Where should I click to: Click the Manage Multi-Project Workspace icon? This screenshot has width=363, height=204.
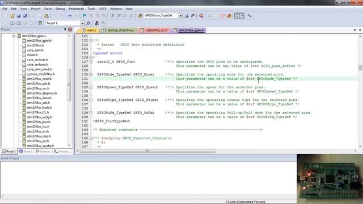[x=103, y=23]
